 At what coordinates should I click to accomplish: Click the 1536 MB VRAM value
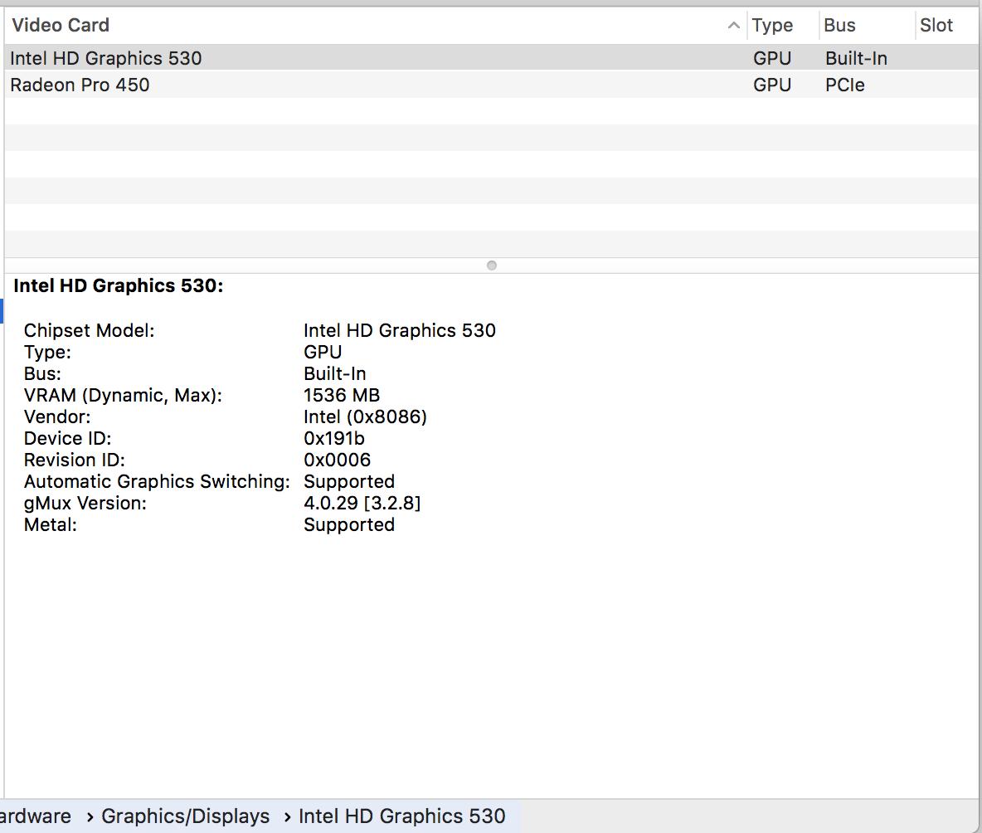(342, 395)
